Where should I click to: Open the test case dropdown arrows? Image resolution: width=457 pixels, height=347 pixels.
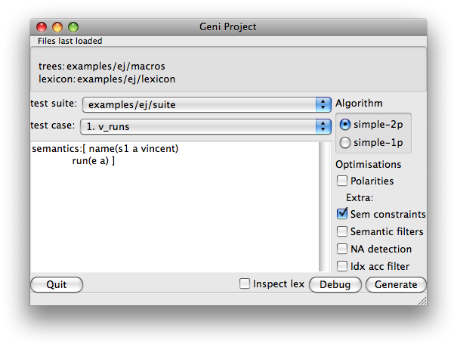point(323,126)
